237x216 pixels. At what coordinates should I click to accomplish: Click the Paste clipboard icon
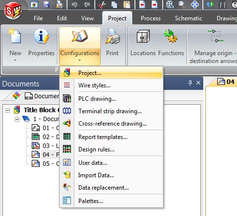click(127, 4)
